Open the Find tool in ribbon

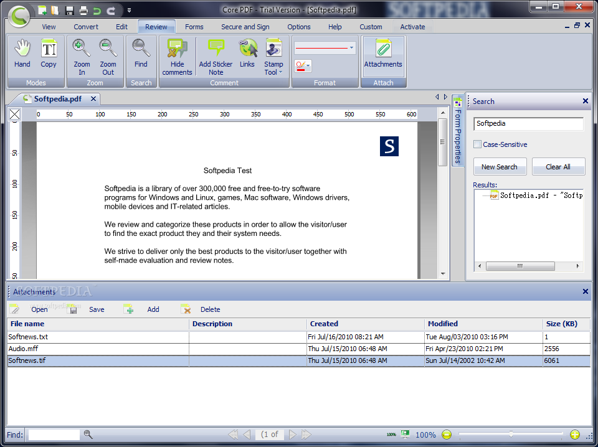pos(141,54)
